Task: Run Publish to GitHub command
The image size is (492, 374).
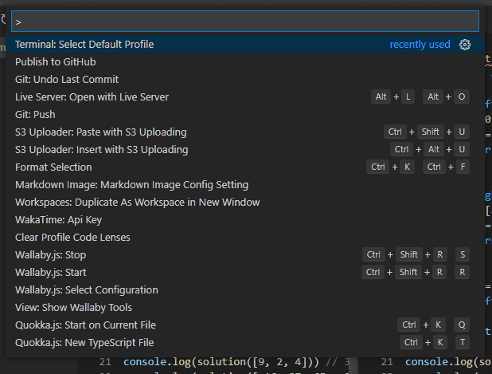Action: tap(245, 62)
